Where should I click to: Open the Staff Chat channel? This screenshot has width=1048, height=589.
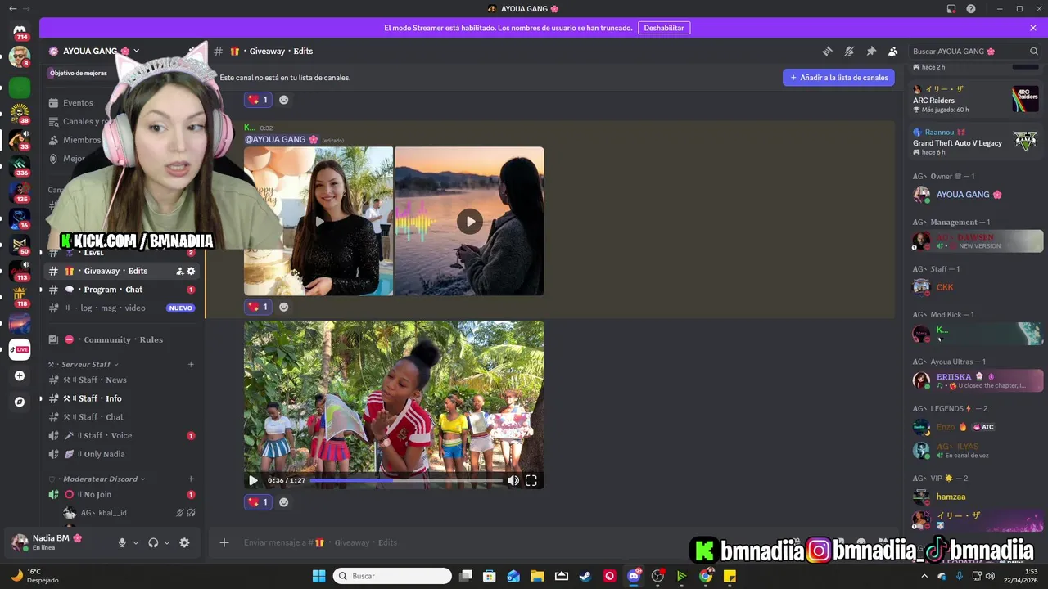(121, 417)
